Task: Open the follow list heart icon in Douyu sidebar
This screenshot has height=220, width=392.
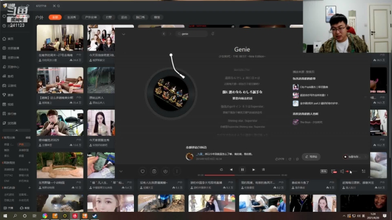Action: point(4,16)
